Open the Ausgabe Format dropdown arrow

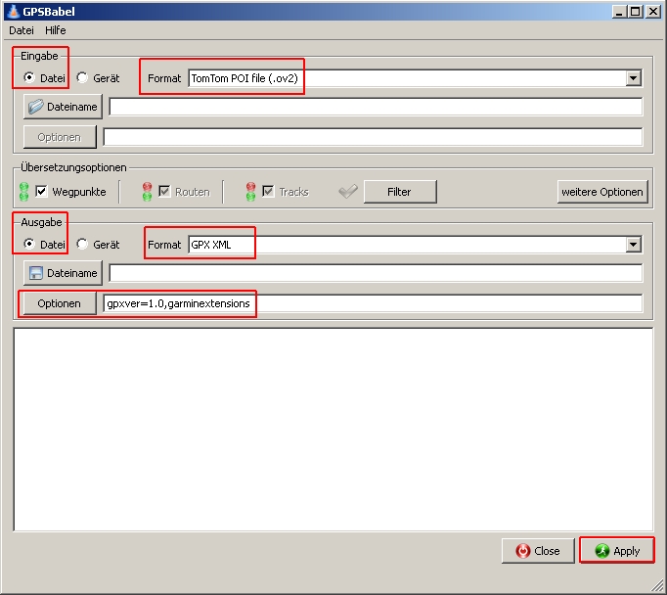(634, 245)
